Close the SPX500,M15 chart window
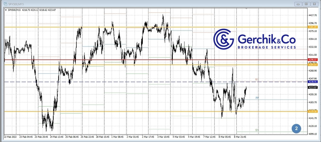Screen dimensions: 321x142 314,4
